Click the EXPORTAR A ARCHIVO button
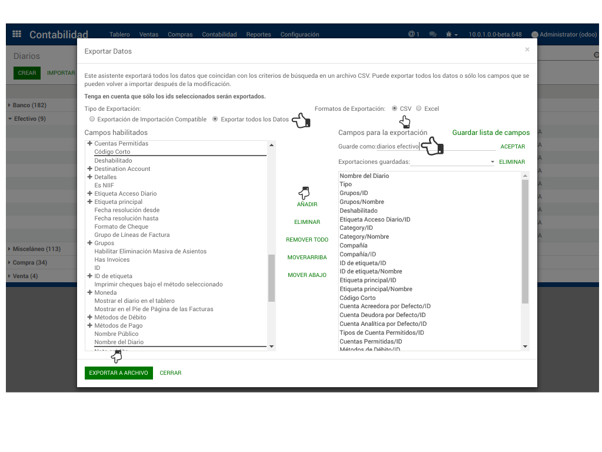The image size is (602, 452). tap(118, 373)
